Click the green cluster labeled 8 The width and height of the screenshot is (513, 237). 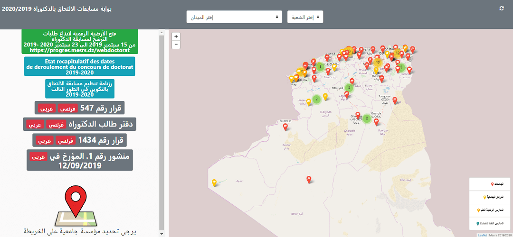tap(321, 66)
